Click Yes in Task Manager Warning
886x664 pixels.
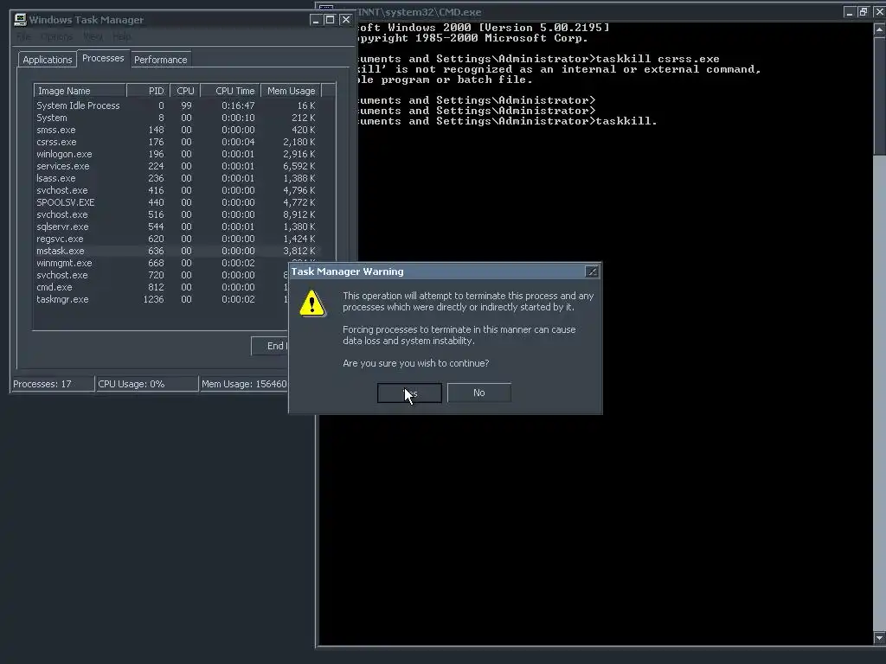(x=409, y=393)
